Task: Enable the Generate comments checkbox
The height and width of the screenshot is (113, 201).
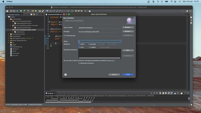Action: pyautogui.click(x=79, y=63)
